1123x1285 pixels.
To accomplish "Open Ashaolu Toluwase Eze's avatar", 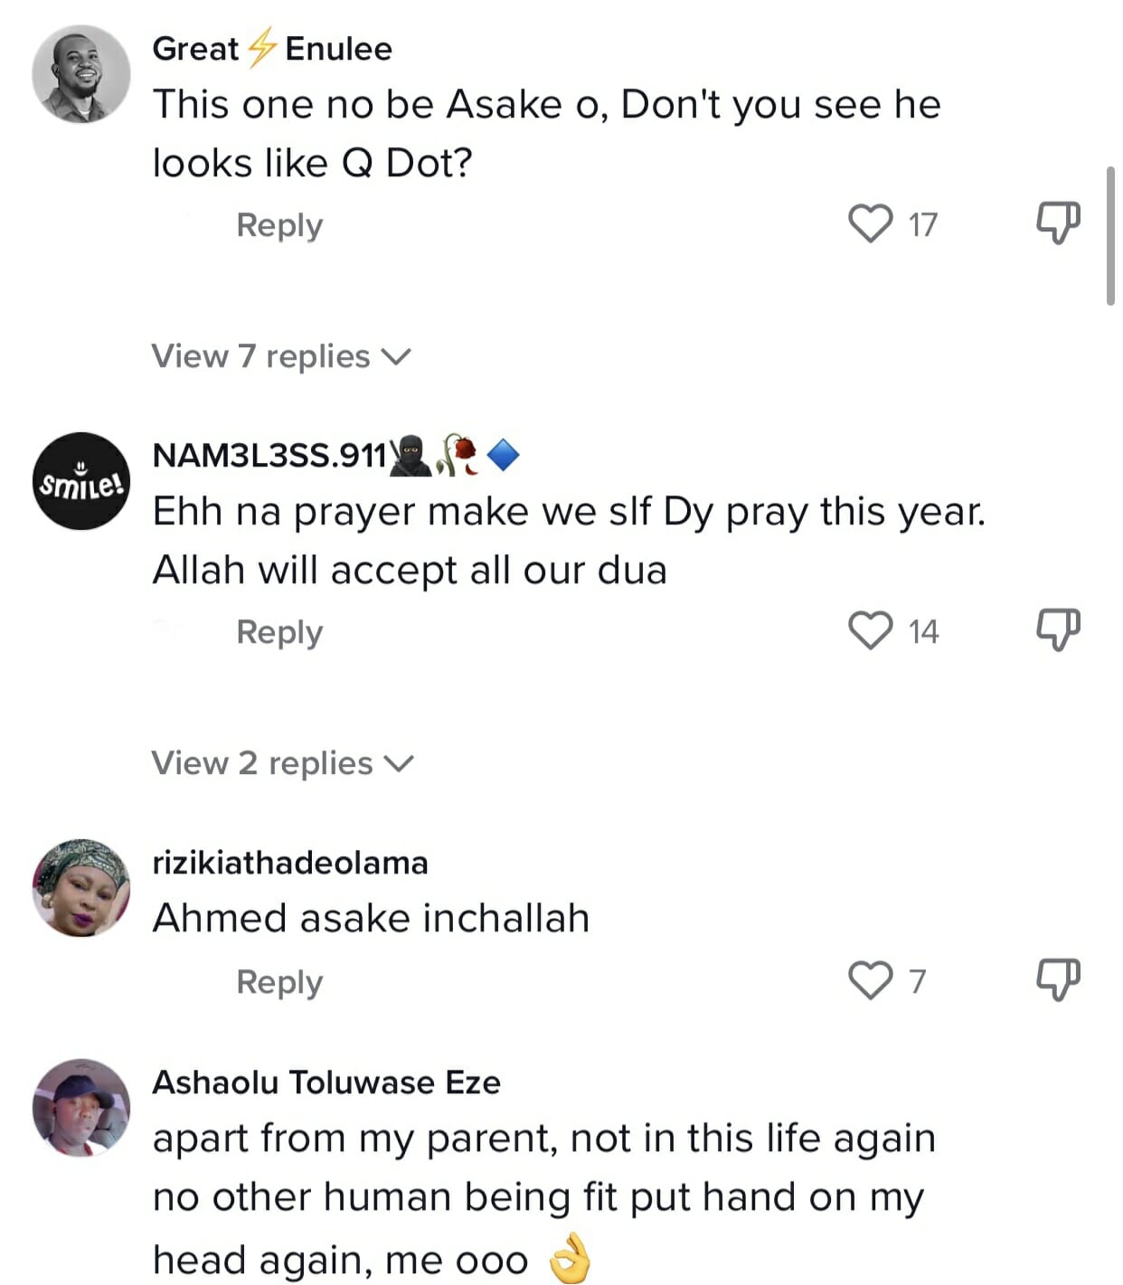I will pos(81,1108).
